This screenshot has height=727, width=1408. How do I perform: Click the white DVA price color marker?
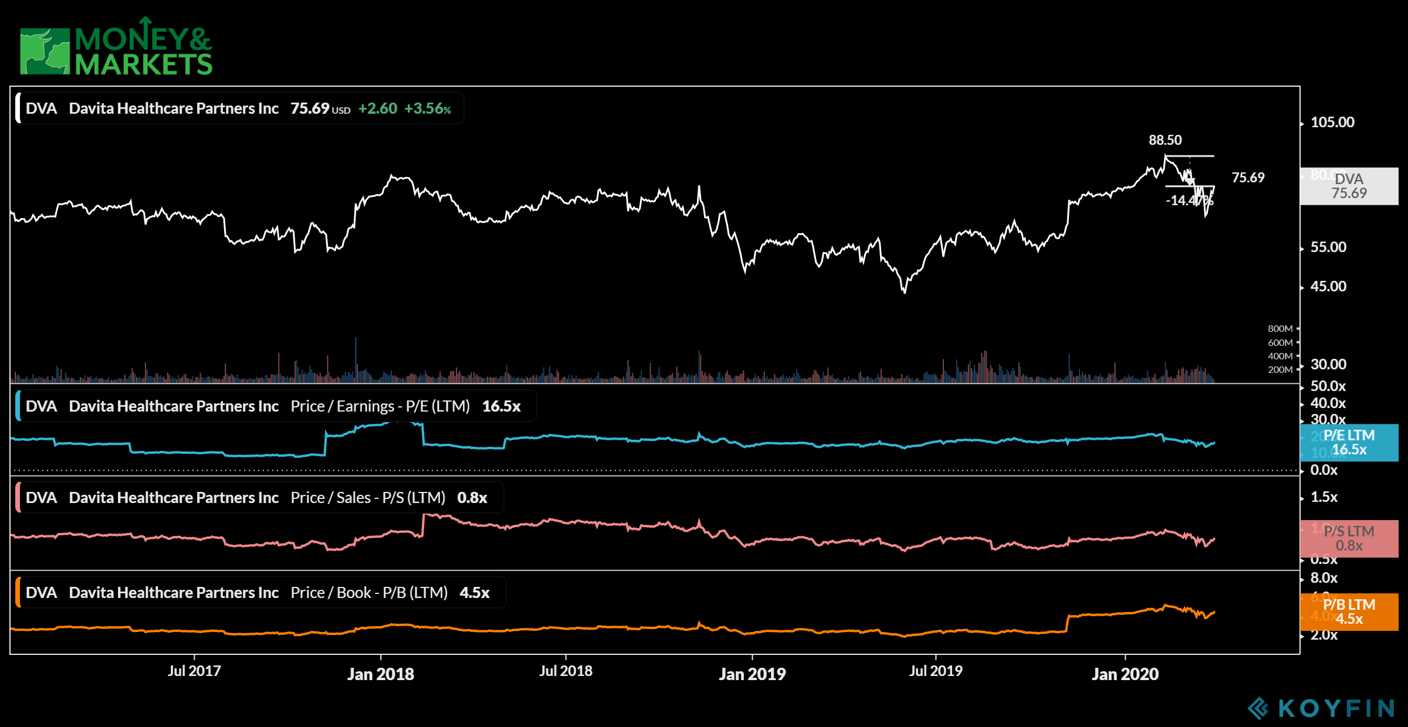pyautogui.click(x=18, y=108)
